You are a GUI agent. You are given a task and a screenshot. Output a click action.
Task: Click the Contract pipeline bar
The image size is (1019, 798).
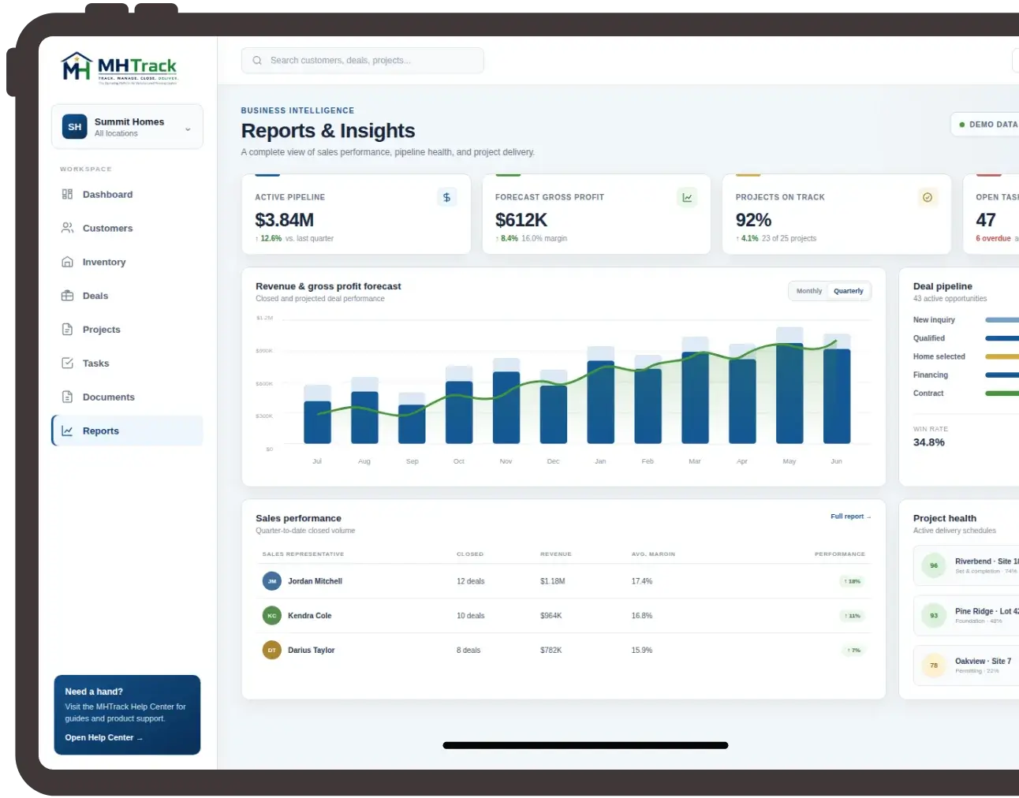1002,393
